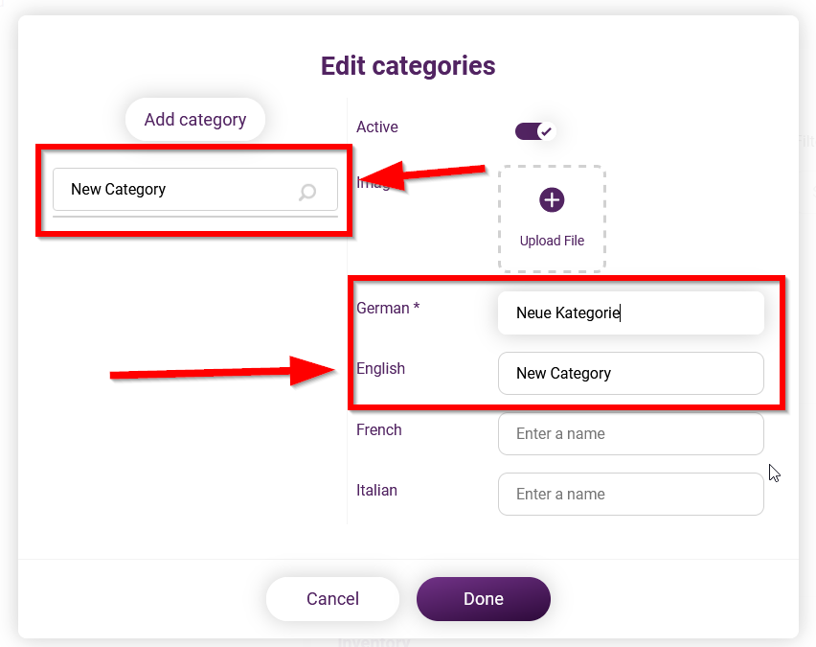Image resolution: width=816 pixels, height=647 pixels.
Task: Click the German name input field
Action: 631,312
